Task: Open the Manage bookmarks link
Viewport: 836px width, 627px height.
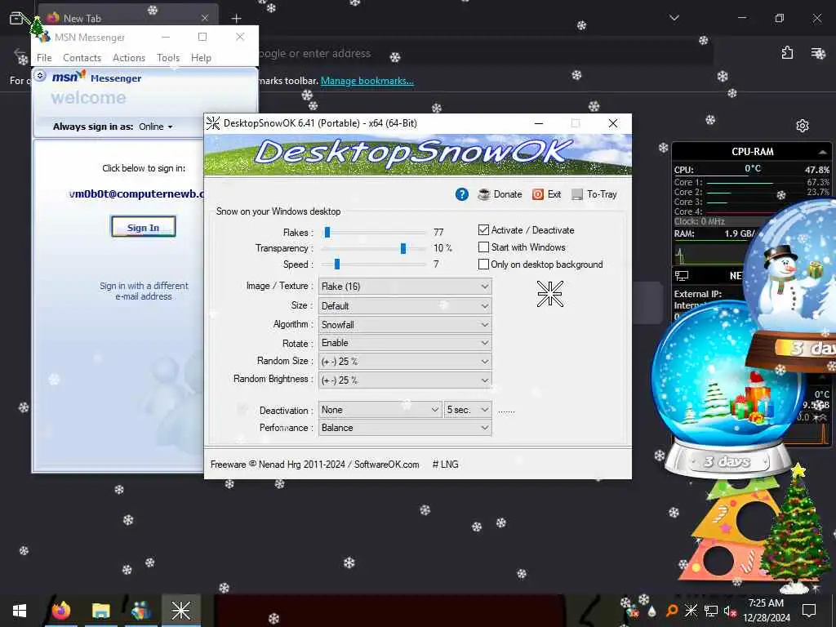Action: pyautogui.click(x=367, y=81)
